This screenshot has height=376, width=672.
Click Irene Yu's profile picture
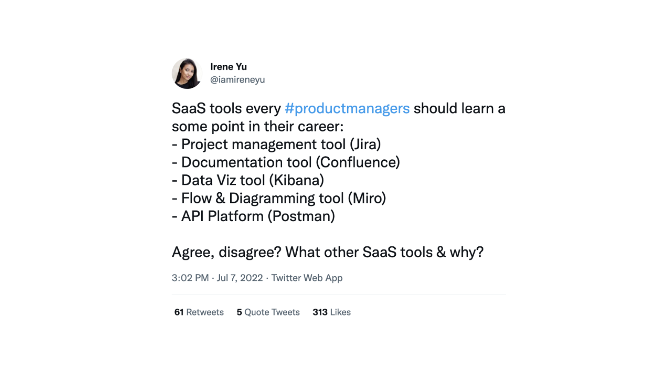click(x=187, y=73)
